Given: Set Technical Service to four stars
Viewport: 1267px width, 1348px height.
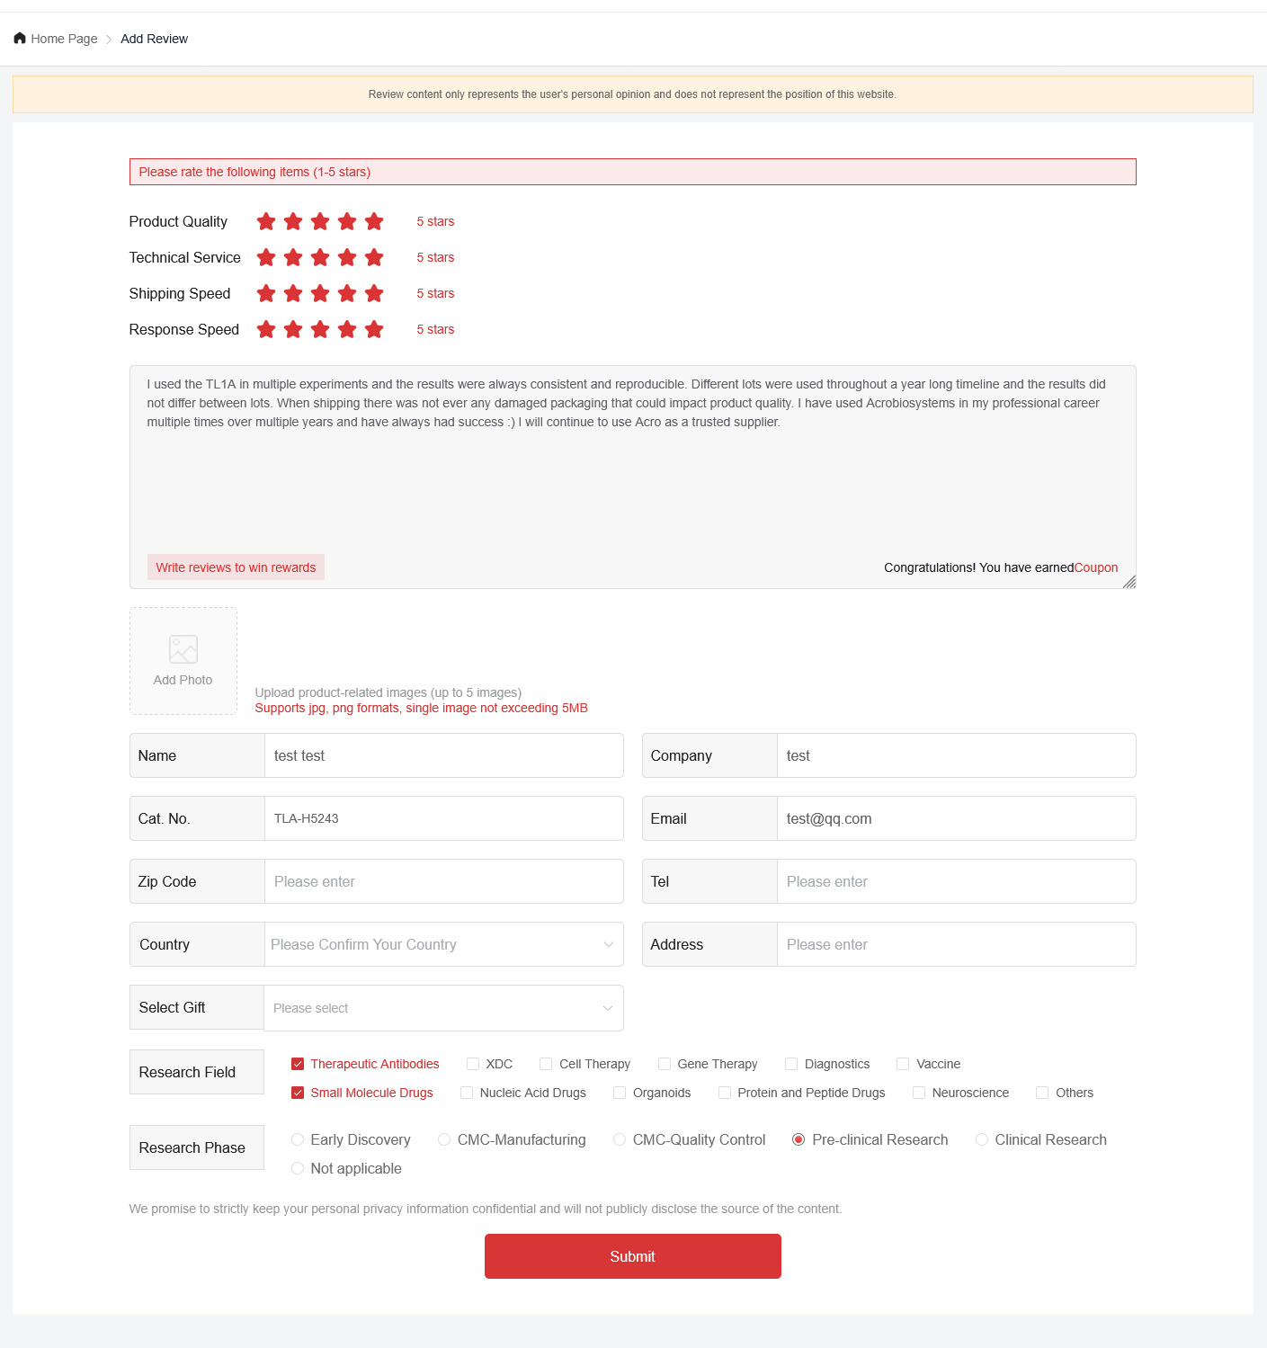Looking at the screenshot, I should [347, 257].
